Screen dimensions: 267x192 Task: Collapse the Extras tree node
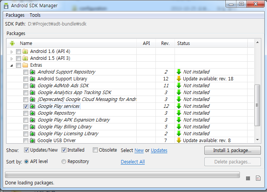(x=11, y=66)
